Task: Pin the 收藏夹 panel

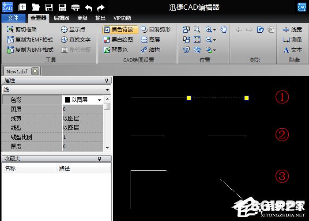Action: pyautogui.click(x=99, y=159)
